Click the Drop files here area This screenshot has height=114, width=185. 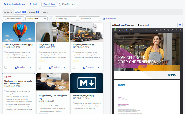67,4
